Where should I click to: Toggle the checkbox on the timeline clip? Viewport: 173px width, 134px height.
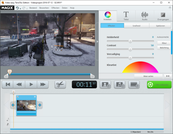click(18, 97)
